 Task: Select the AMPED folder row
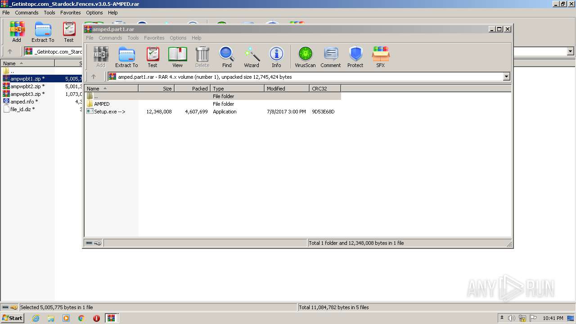coord(212,104)
